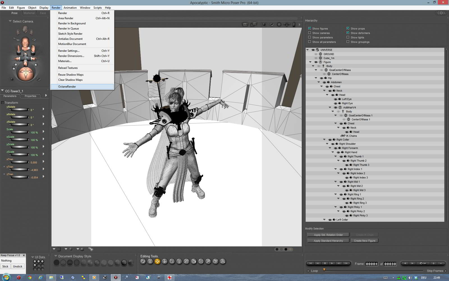This screenshot has width=449, height=281.
Task: Choose OctaneRender from the Render menu
Action: pyautogui.click(x=67, y=87)
